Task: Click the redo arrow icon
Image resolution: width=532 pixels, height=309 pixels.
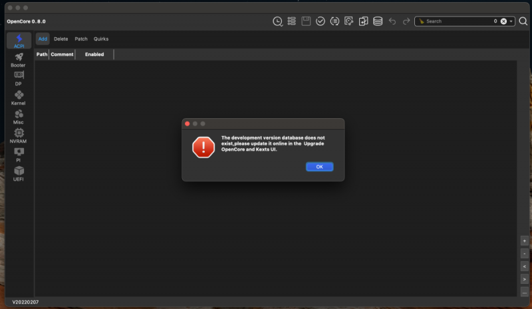Action: click(x=406, y=21)
